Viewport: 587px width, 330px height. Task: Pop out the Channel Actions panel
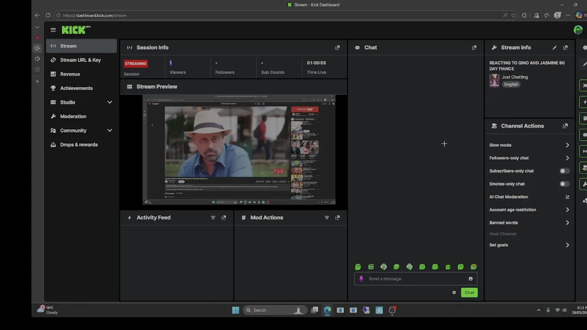click(x=565, y=126)
